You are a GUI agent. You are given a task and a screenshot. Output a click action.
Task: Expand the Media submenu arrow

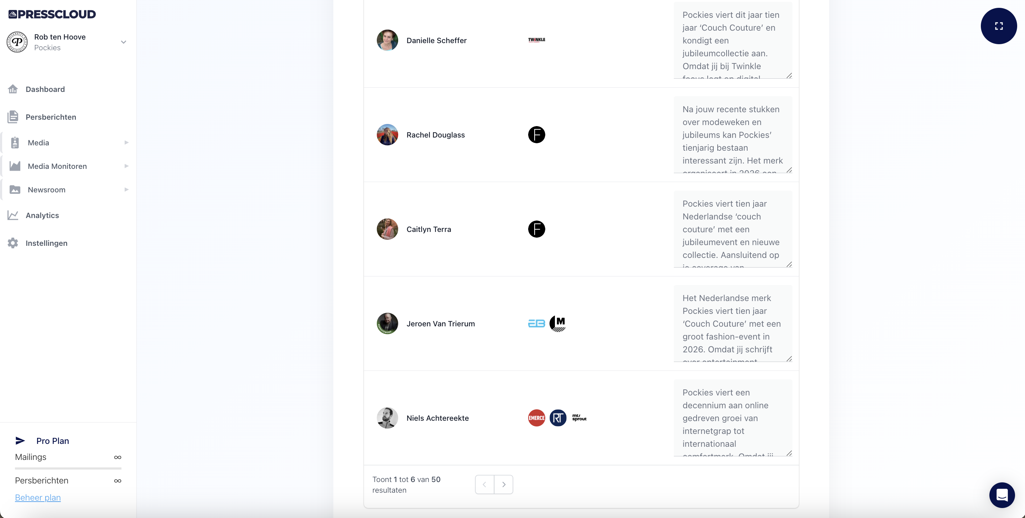click(126, 143)
